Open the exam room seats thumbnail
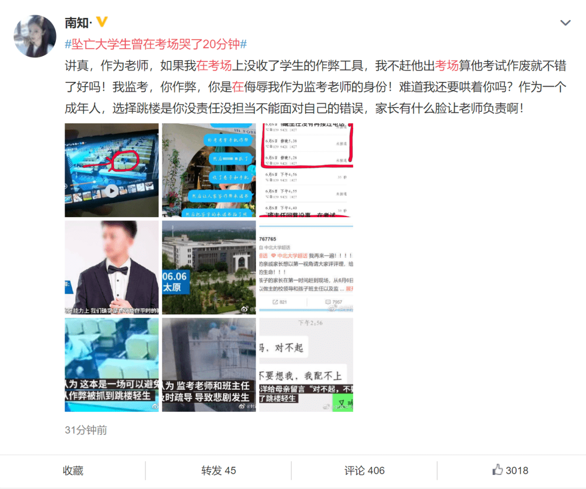 coord(112,365)
